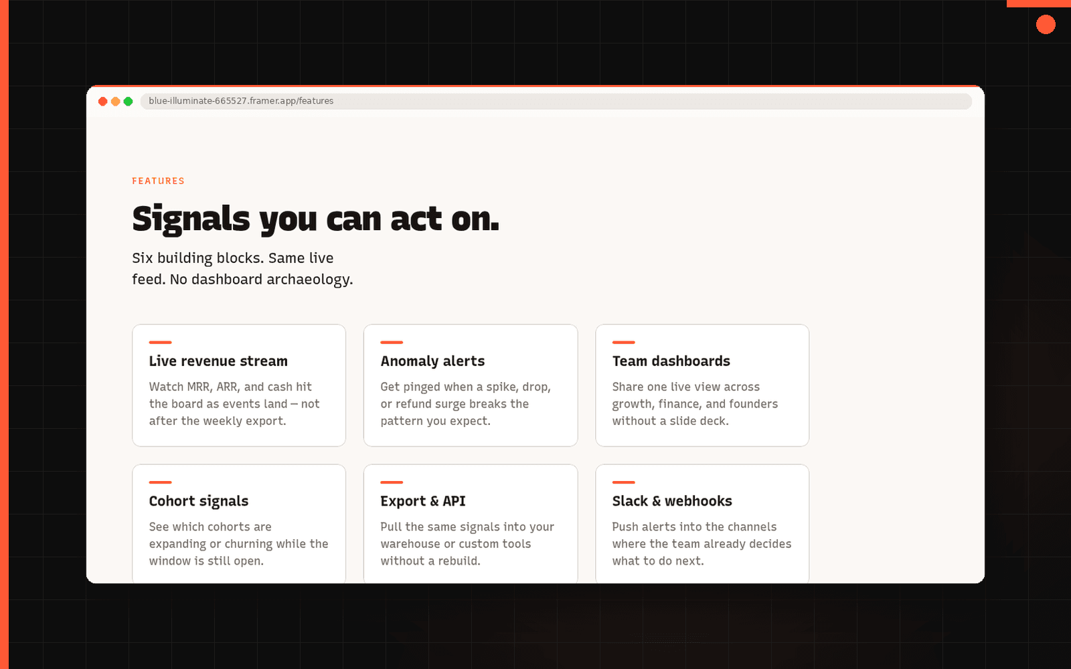
Task: Click the "Six building blocks" subtitle text
Action: (x=242, y=268)
